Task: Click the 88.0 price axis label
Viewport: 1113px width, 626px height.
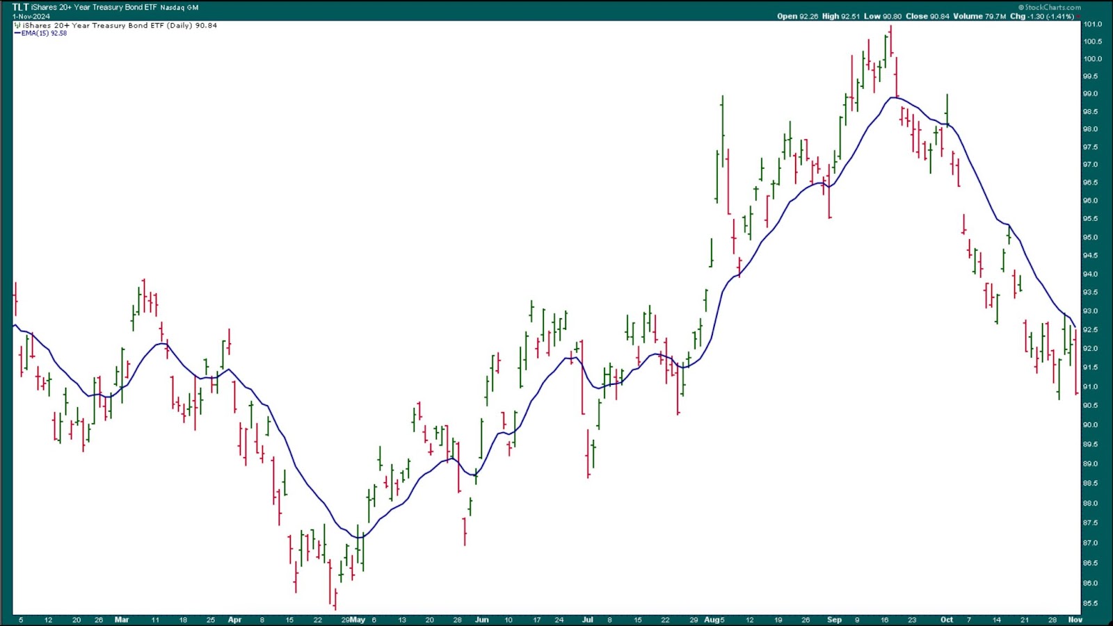Action: (x=1090, y=503)
